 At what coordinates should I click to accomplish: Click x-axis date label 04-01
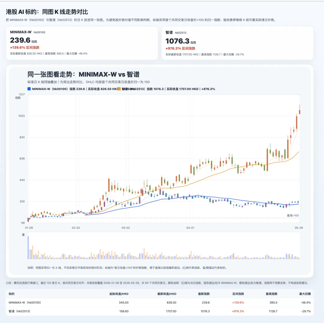(190, 228)
